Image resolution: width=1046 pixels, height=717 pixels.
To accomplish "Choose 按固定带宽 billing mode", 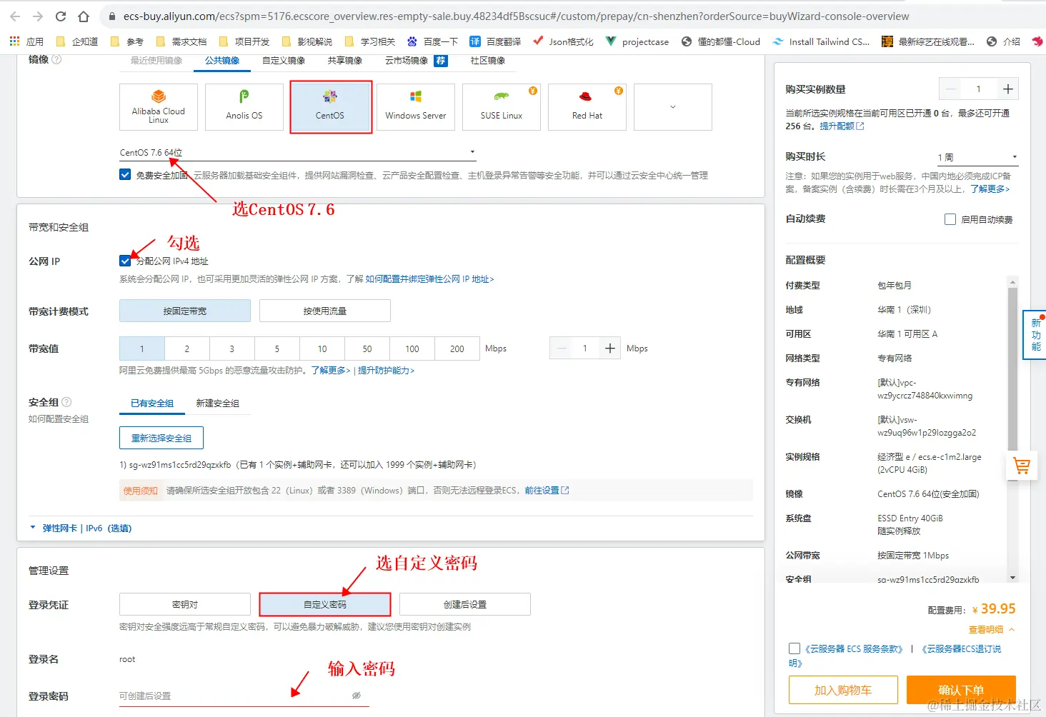I will point(185,311).
